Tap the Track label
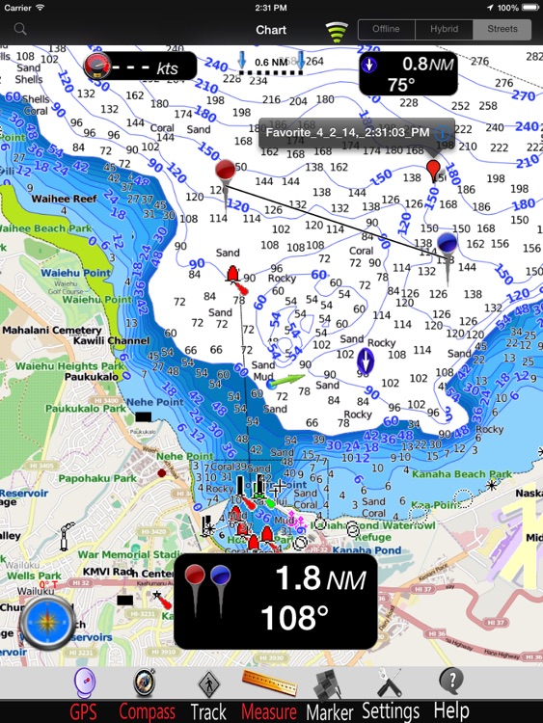Viewport: 543px width, 723px height. click(208, 711)
